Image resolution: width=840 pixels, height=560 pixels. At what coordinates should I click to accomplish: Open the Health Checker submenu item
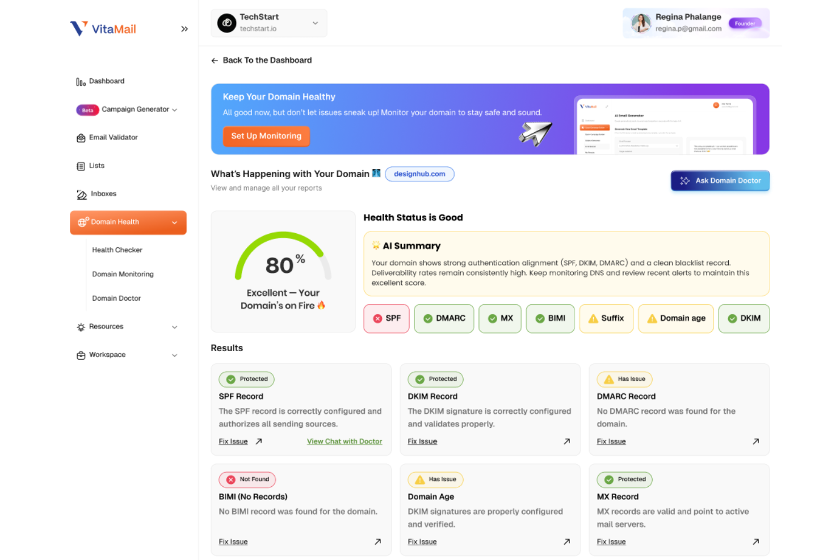pos(117,250)
